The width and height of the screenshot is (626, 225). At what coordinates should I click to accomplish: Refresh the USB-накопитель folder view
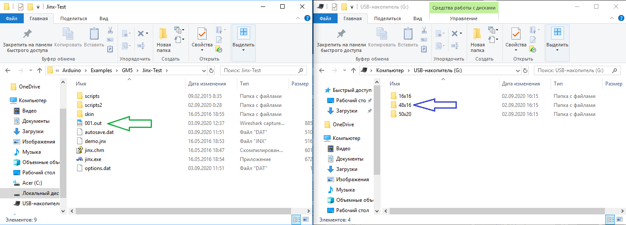(x=525, y=70)
